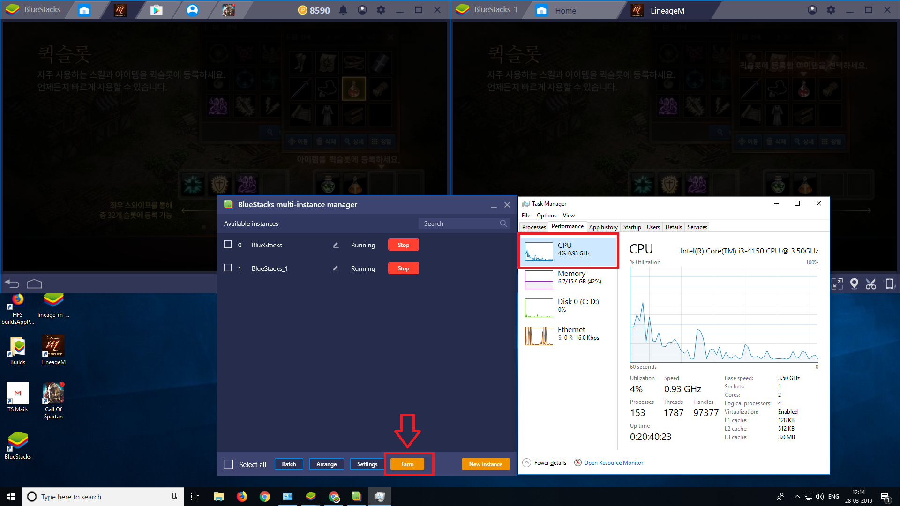Click the instance manager Search field
Screen dimensions: 900x506
pos(464,223)
